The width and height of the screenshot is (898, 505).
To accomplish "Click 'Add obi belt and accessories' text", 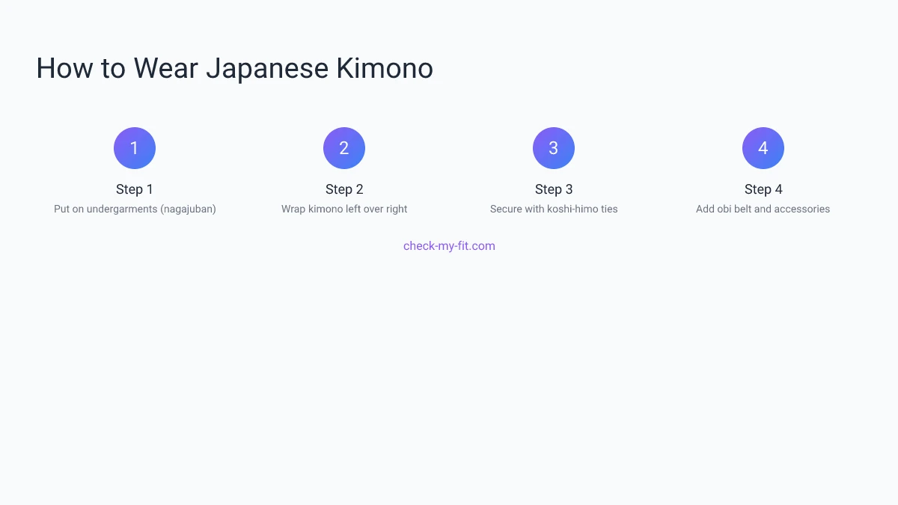I will click(x=763, y=209).
